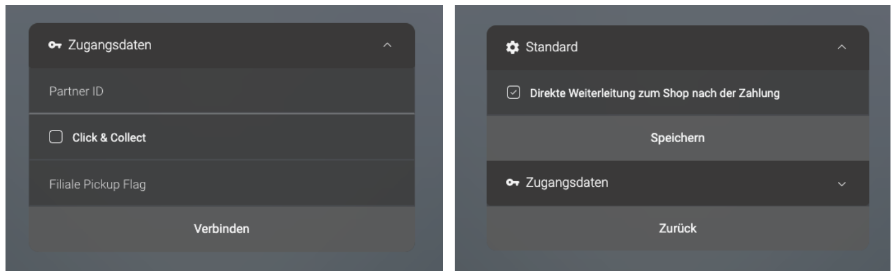Expand the collapsed Zugangsdaten section chevron
This screenshot has height=277, width=896.
[x=842, y=184]
